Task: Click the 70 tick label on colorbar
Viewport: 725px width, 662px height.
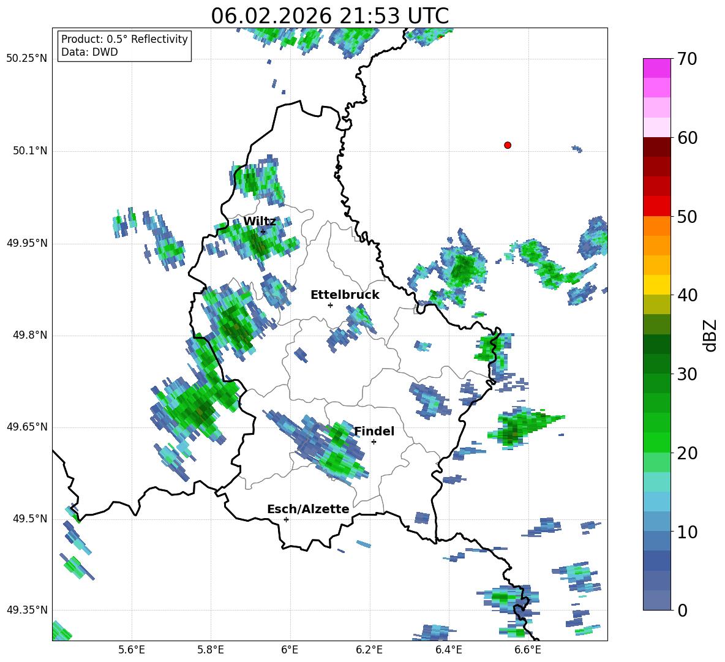Action: (x=686, y=59)
